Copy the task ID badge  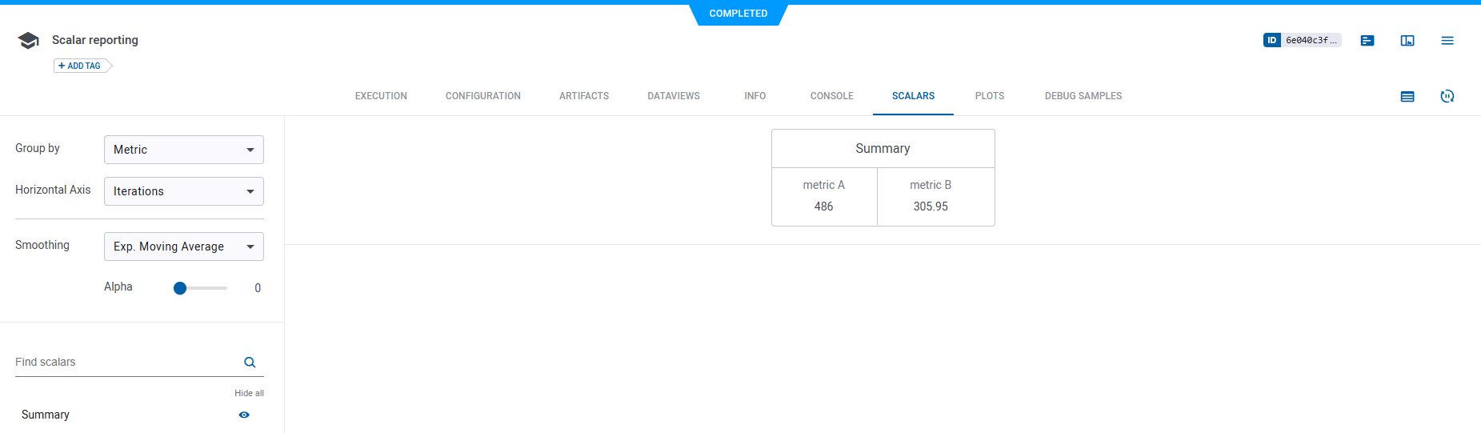tap(1302, 40)
